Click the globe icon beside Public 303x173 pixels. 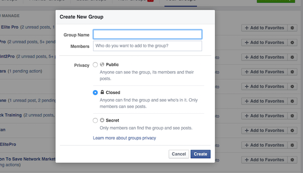(102, 64)
